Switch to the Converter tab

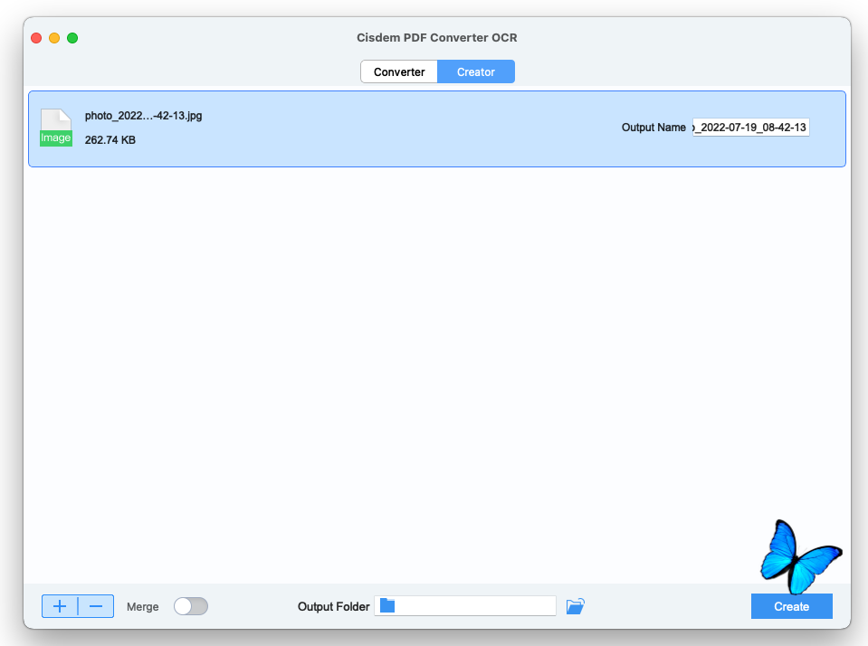point(399,71)
